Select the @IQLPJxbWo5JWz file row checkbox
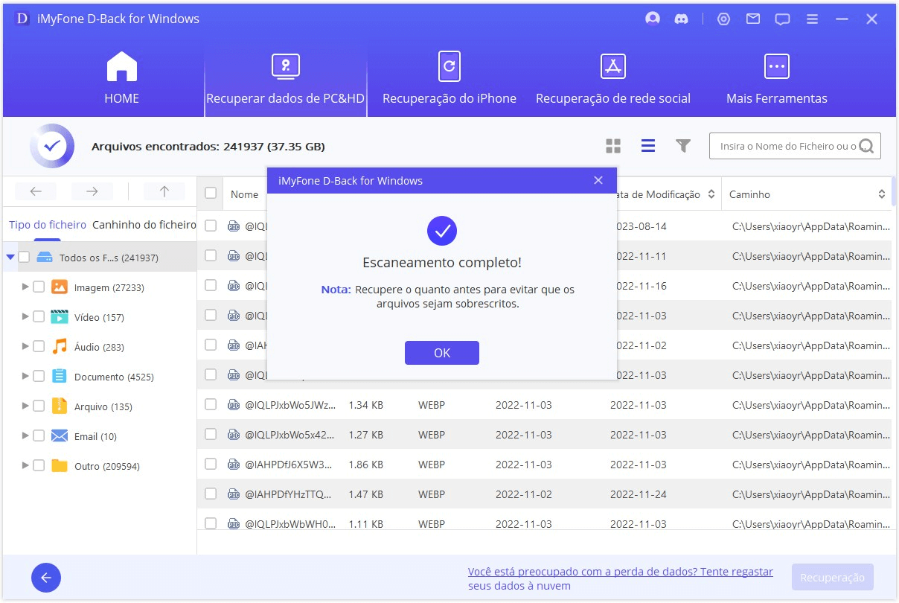Screen dimensions: 899x603 [211, 404]
